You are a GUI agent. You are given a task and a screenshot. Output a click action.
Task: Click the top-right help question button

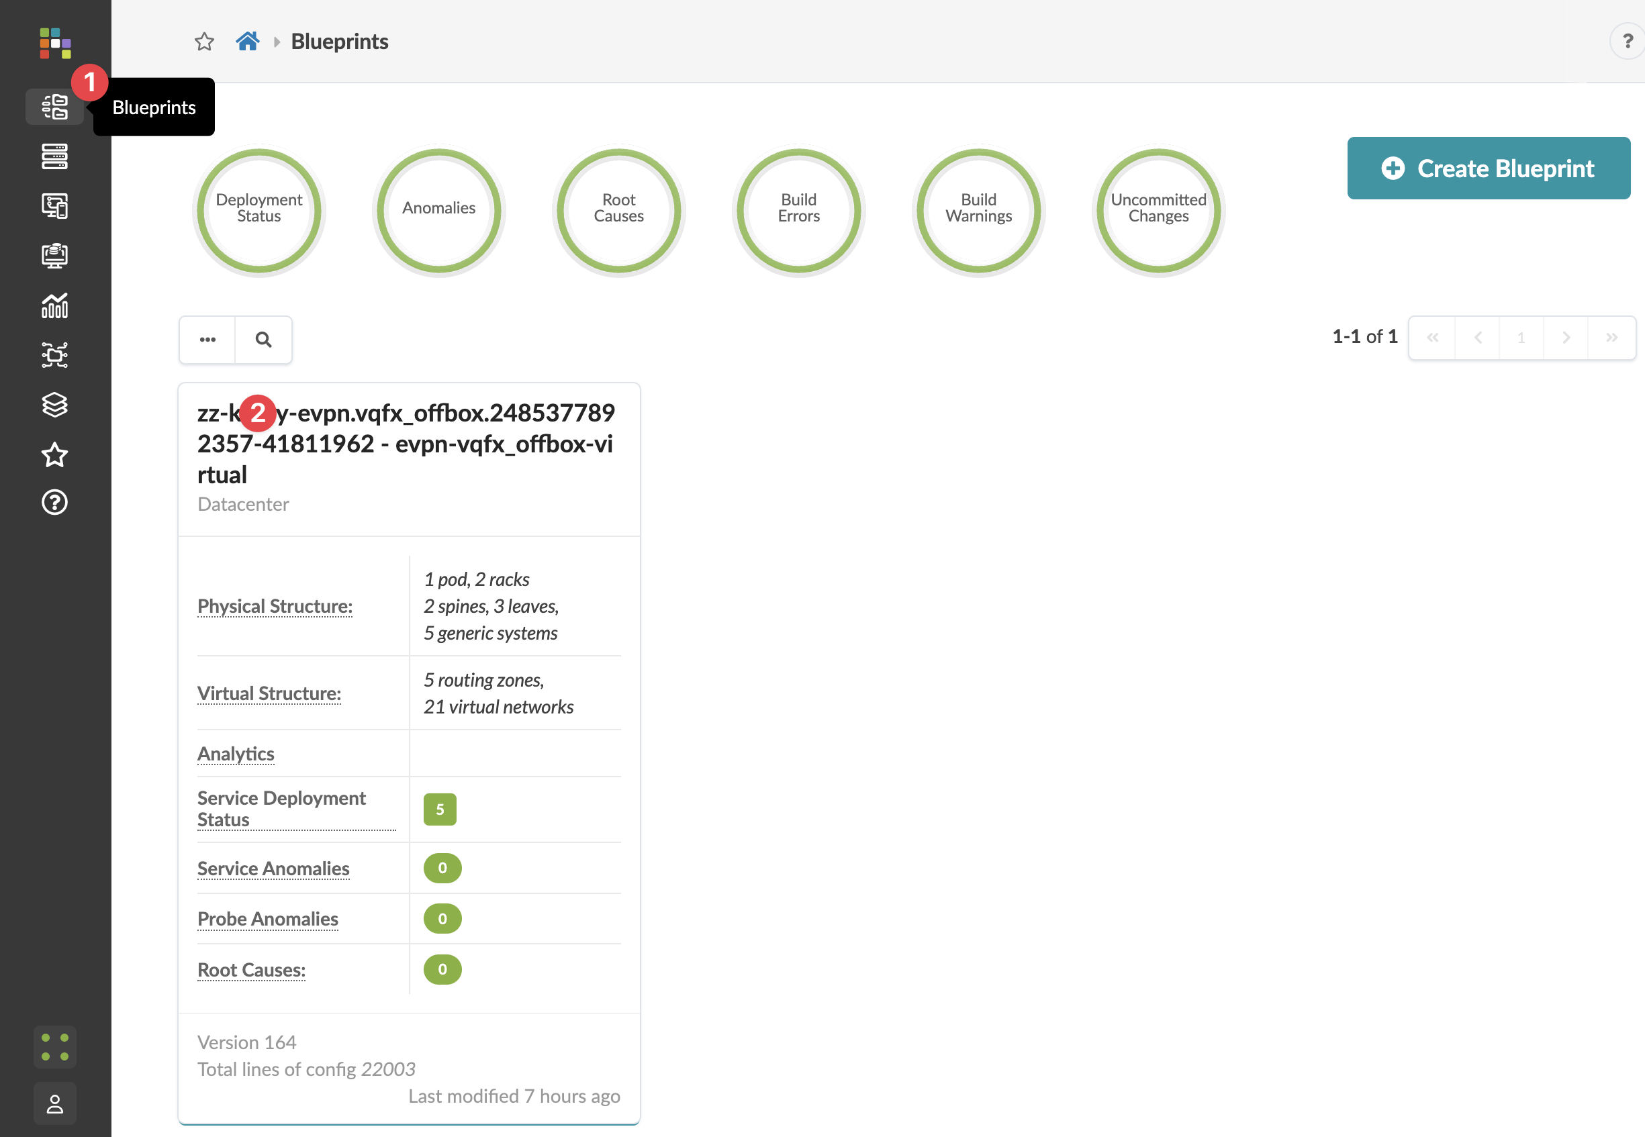pos(1627,42)
